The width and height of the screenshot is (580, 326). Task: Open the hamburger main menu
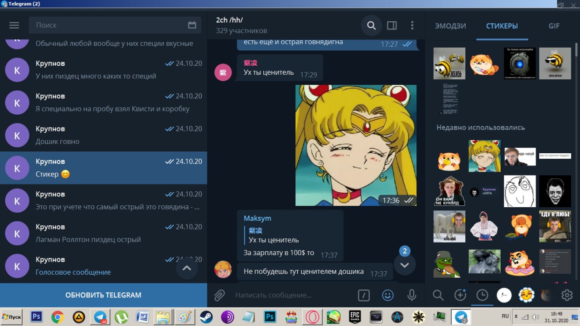coord(14,25)
